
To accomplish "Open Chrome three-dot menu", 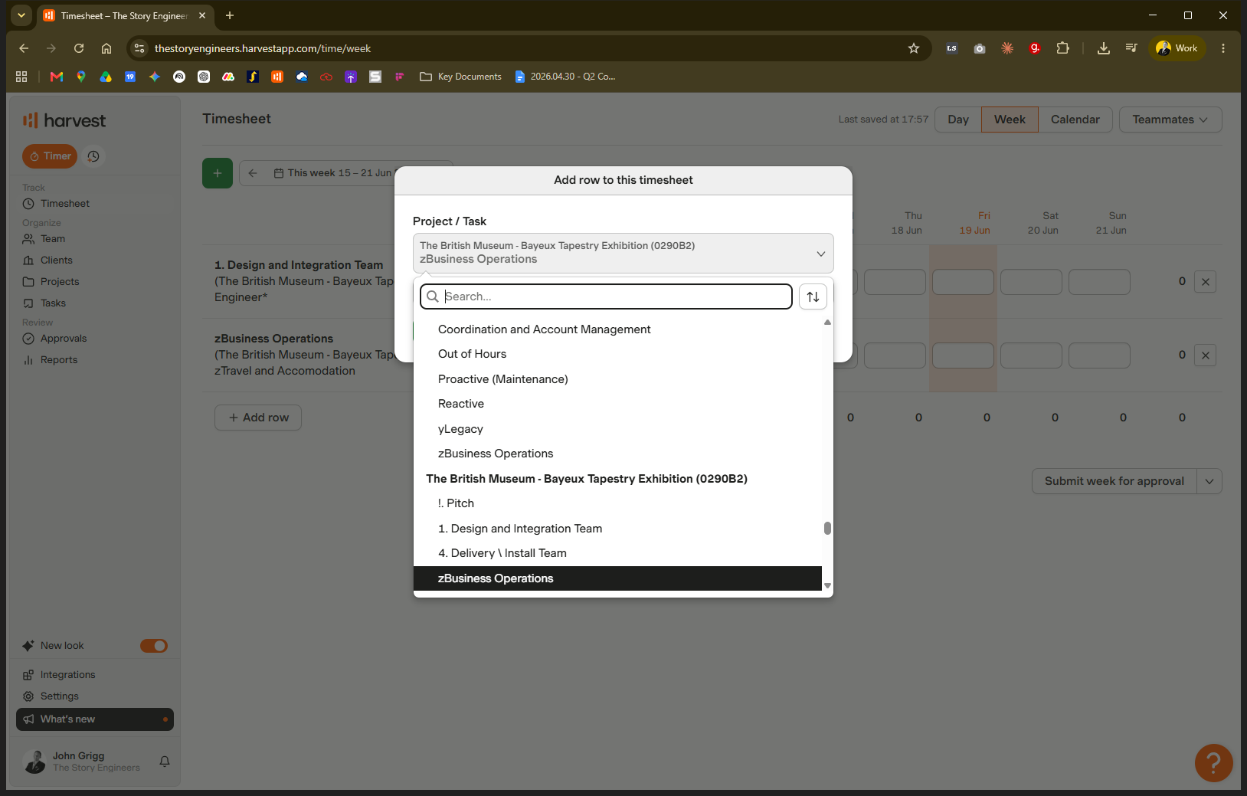I will (1223, 48).
